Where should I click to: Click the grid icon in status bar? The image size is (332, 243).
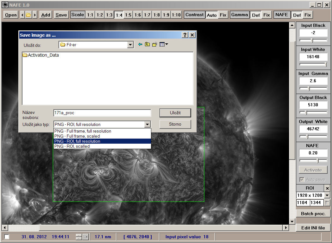[x=85, y=237]
